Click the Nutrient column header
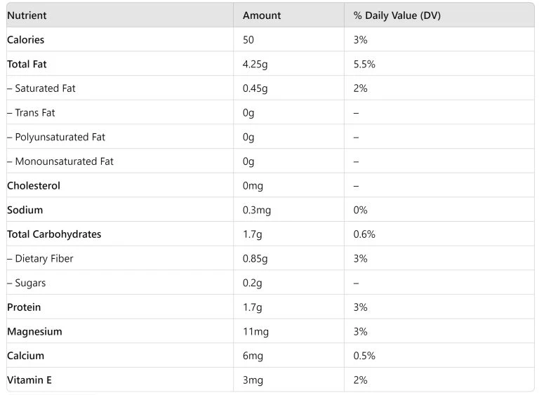The width and height of the screenshot is (539, 395). (27, 15)
